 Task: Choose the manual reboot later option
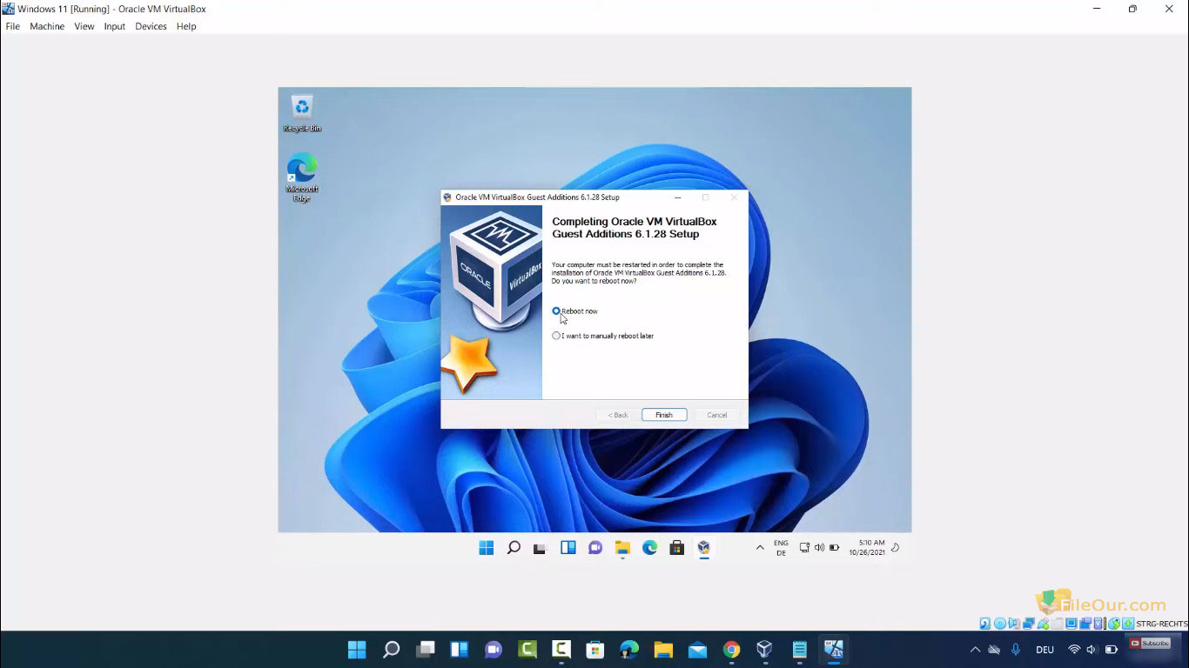tap(556, 336)
